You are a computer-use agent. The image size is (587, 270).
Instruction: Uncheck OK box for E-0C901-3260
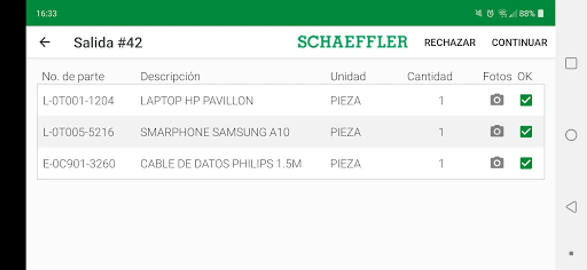click(x=526, y=163)
